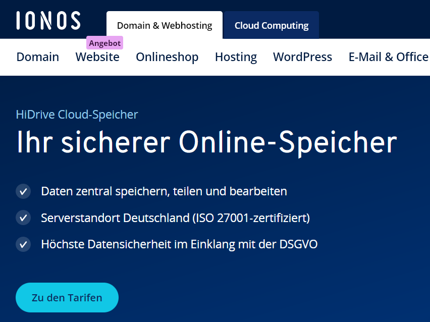Open the WordPress menu

click(x=302, y=57)
